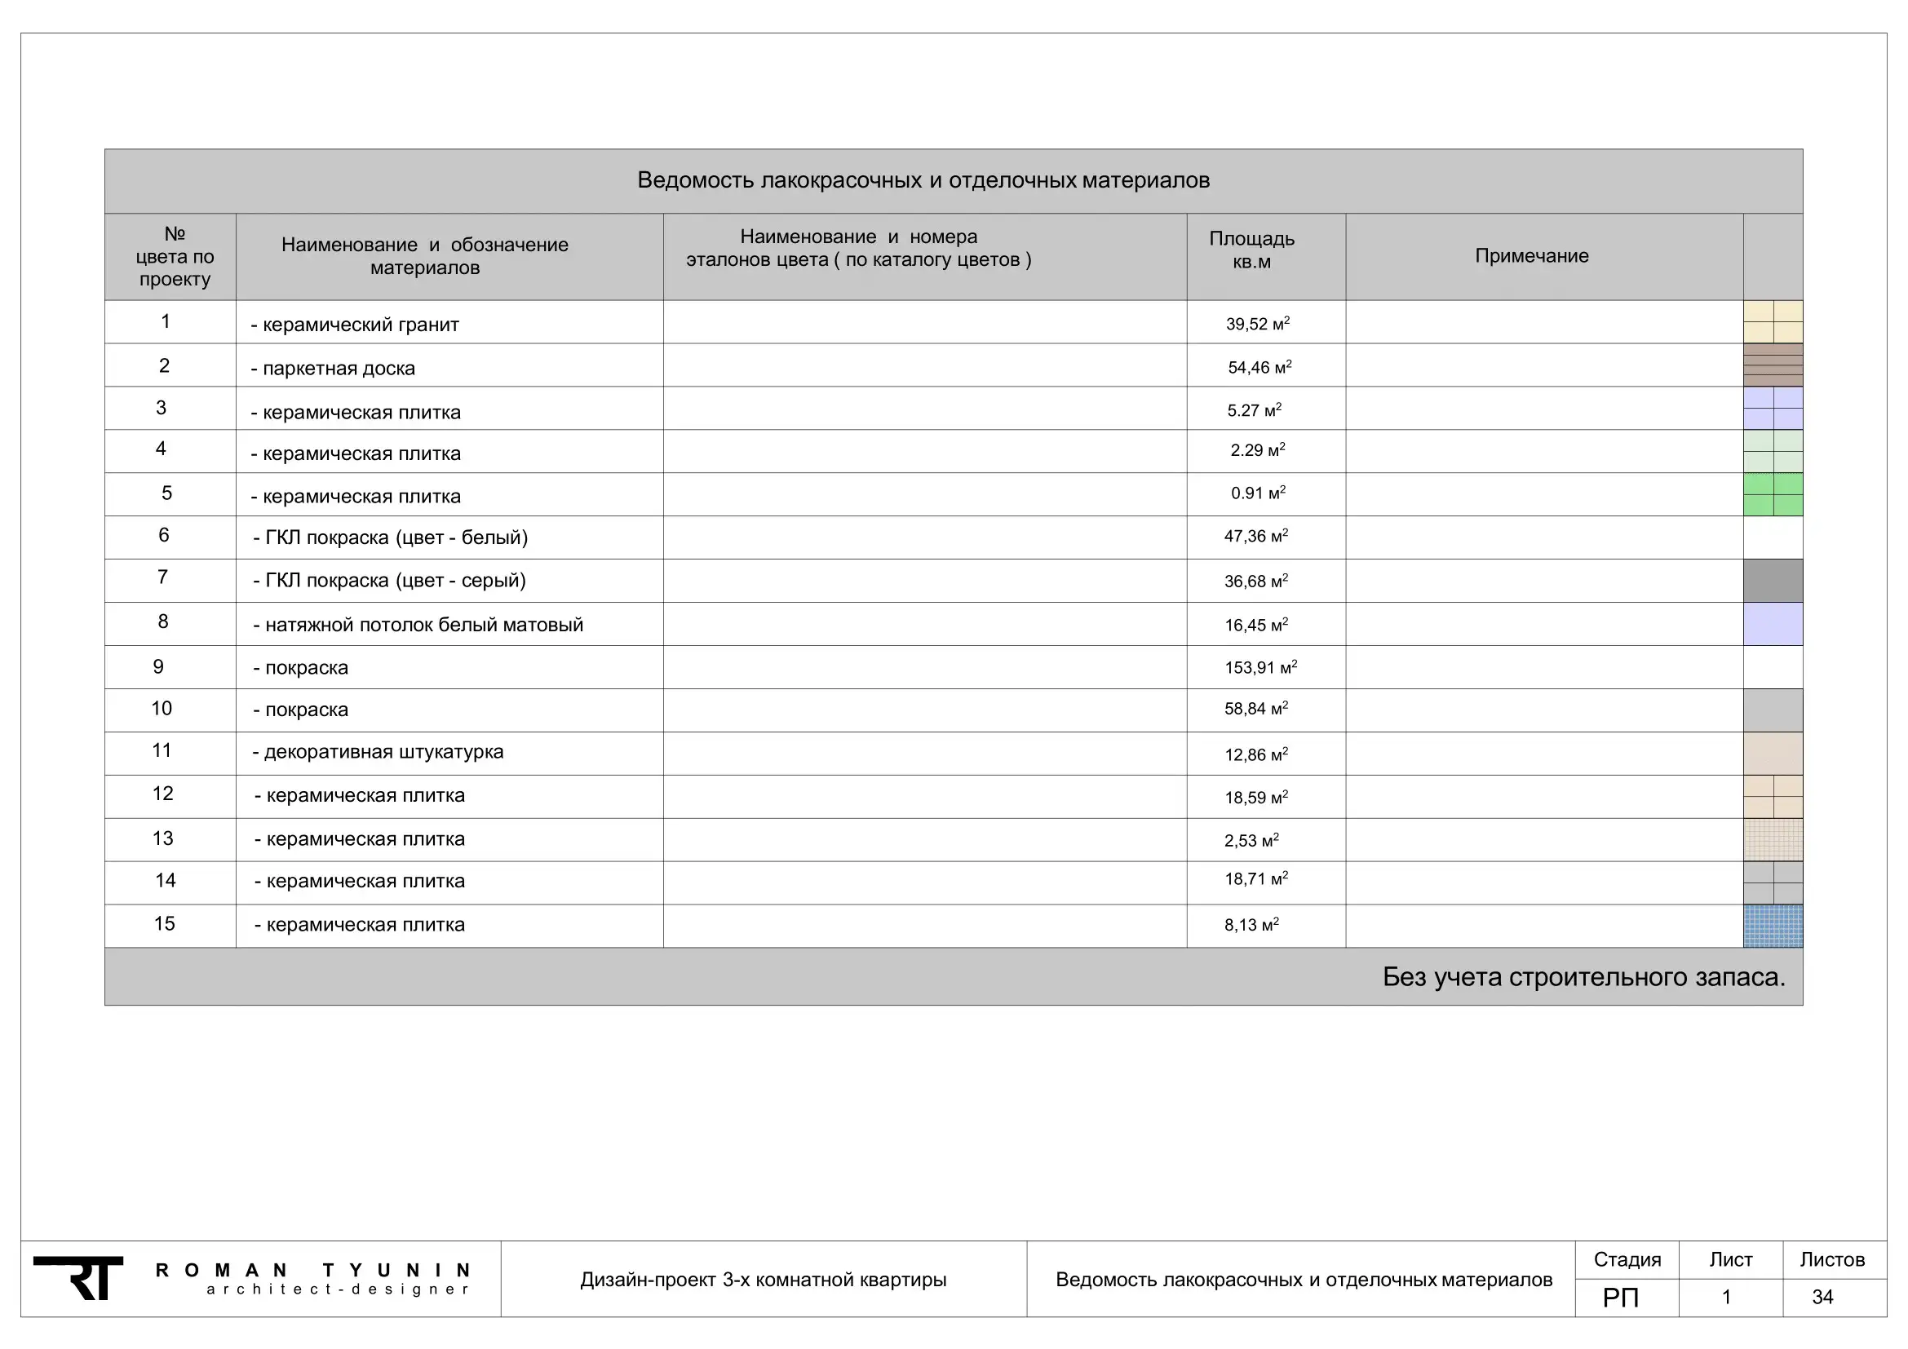Click the ROMAN TYUNIN name in footer
This screenshot has height=1349, width=1908.
coord(313,1270)
